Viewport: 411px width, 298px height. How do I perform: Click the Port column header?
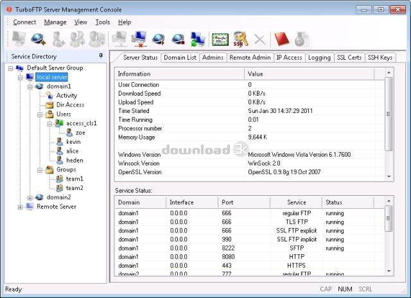(x=244, y=202)
